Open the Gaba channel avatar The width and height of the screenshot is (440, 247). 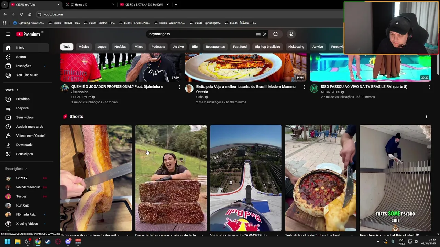[189, 89]
